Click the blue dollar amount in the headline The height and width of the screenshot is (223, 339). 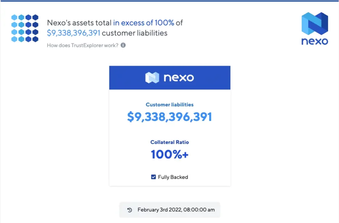tap(73, 33)
